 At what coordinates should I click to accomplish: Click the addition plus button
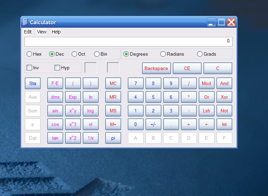point(189,124)
